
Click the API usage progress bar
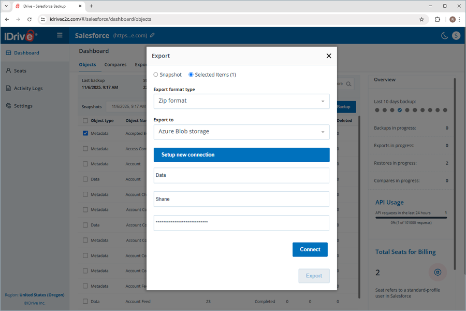point(411,218)
